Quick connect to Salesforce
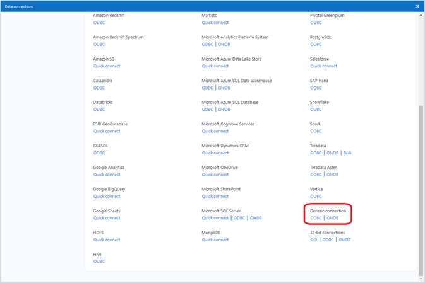This screenshot has height=283, width=425. 323,66
